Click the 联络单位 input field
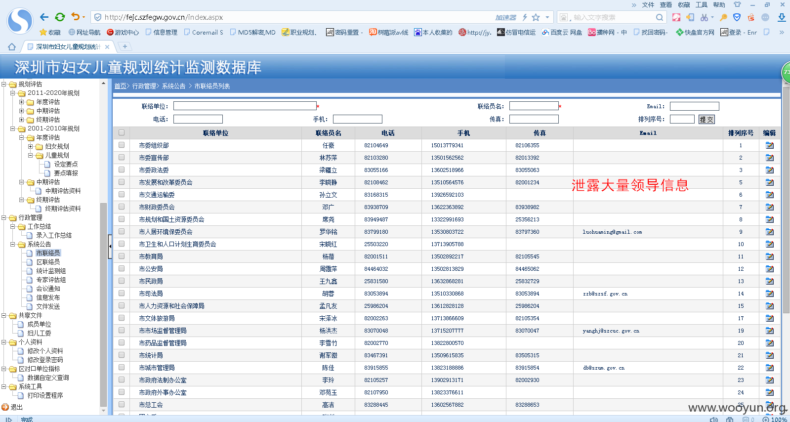Viewport: 790px width, 422px height. pyautogui.click(x=245, y=106)
